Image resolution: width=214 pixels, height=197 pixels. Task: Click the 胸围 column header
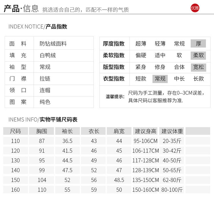(42, 131)
